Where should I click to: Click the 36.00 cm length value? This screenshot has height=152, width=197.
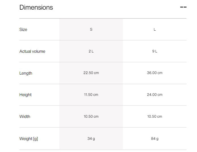155,73
